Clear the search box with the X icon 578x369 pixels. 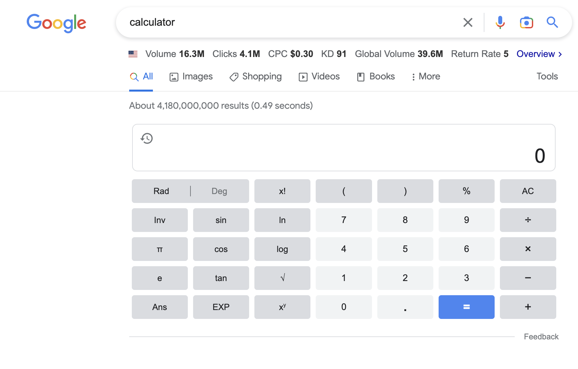pyautogui.click(x=468, y=22)
